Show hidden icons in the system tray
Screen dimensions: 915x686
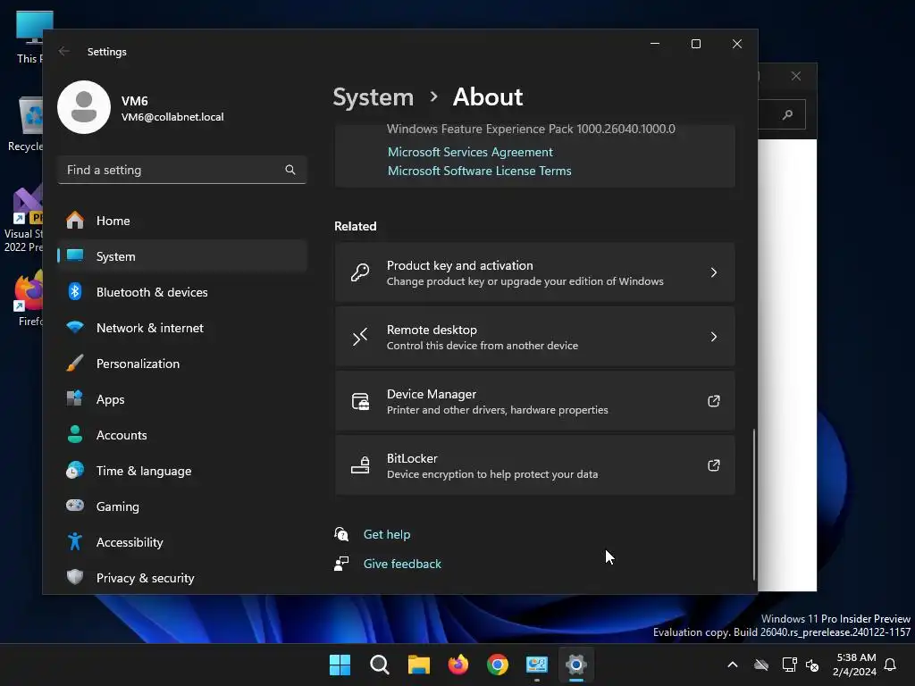733,665
